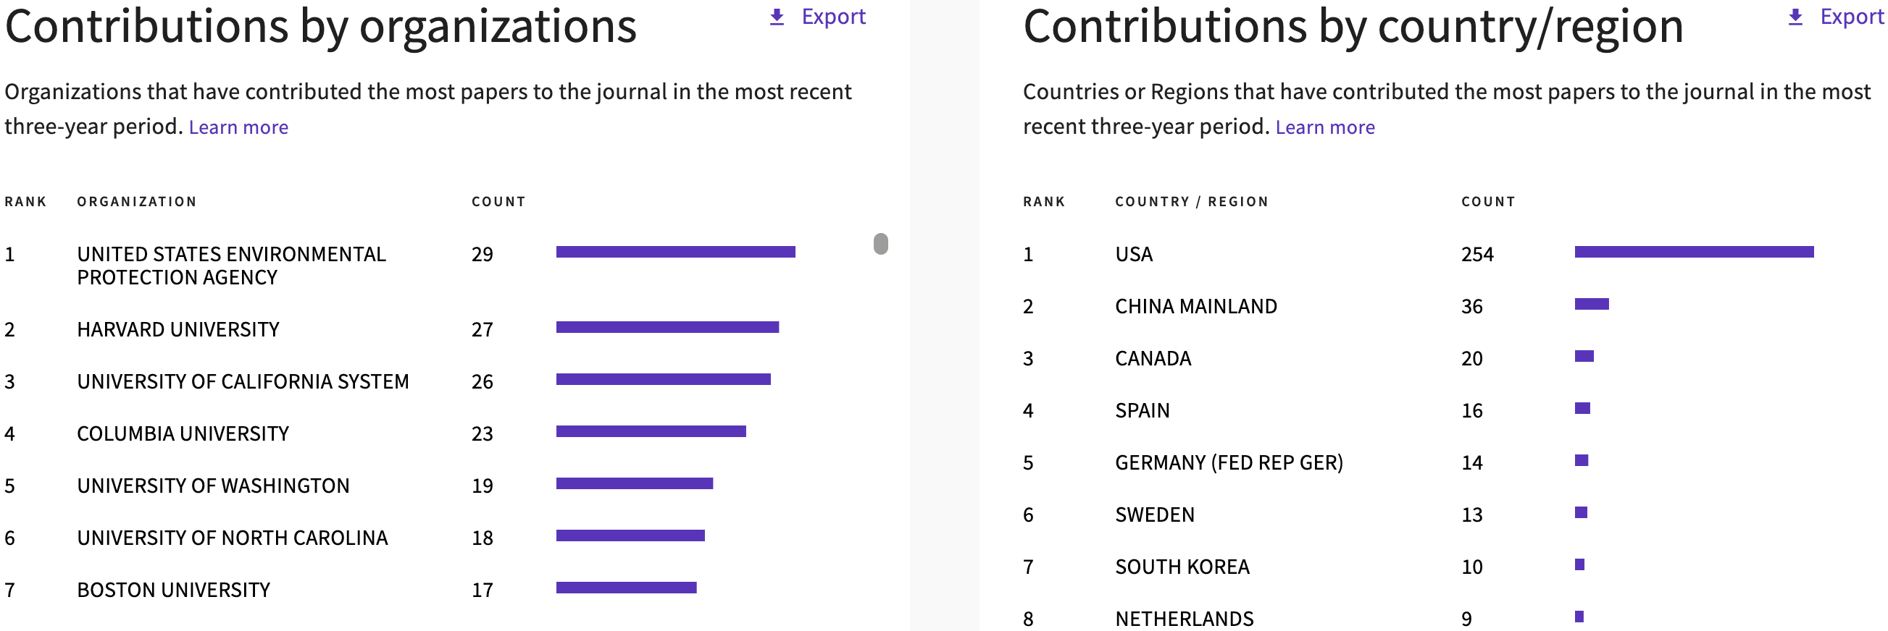Click the COUNTRY / REGION column header
Viewport: 1888px width, 631px height.
point(1191,202)
